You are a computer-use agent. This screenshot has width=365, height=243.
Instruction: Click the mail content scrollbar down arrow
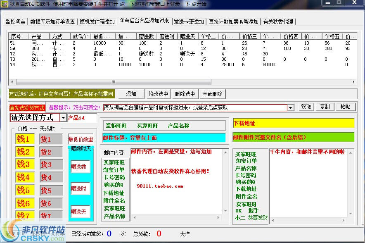[x=225, y=211]
